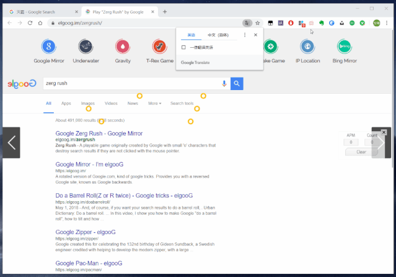
Task: Select the first language tab in translate popup
Action: pyautogui.click(x=191, y=35)
